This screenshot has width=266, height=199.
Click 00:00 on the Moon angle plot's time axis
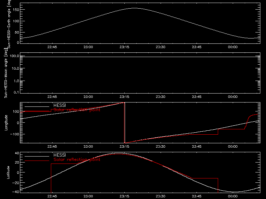232,97
